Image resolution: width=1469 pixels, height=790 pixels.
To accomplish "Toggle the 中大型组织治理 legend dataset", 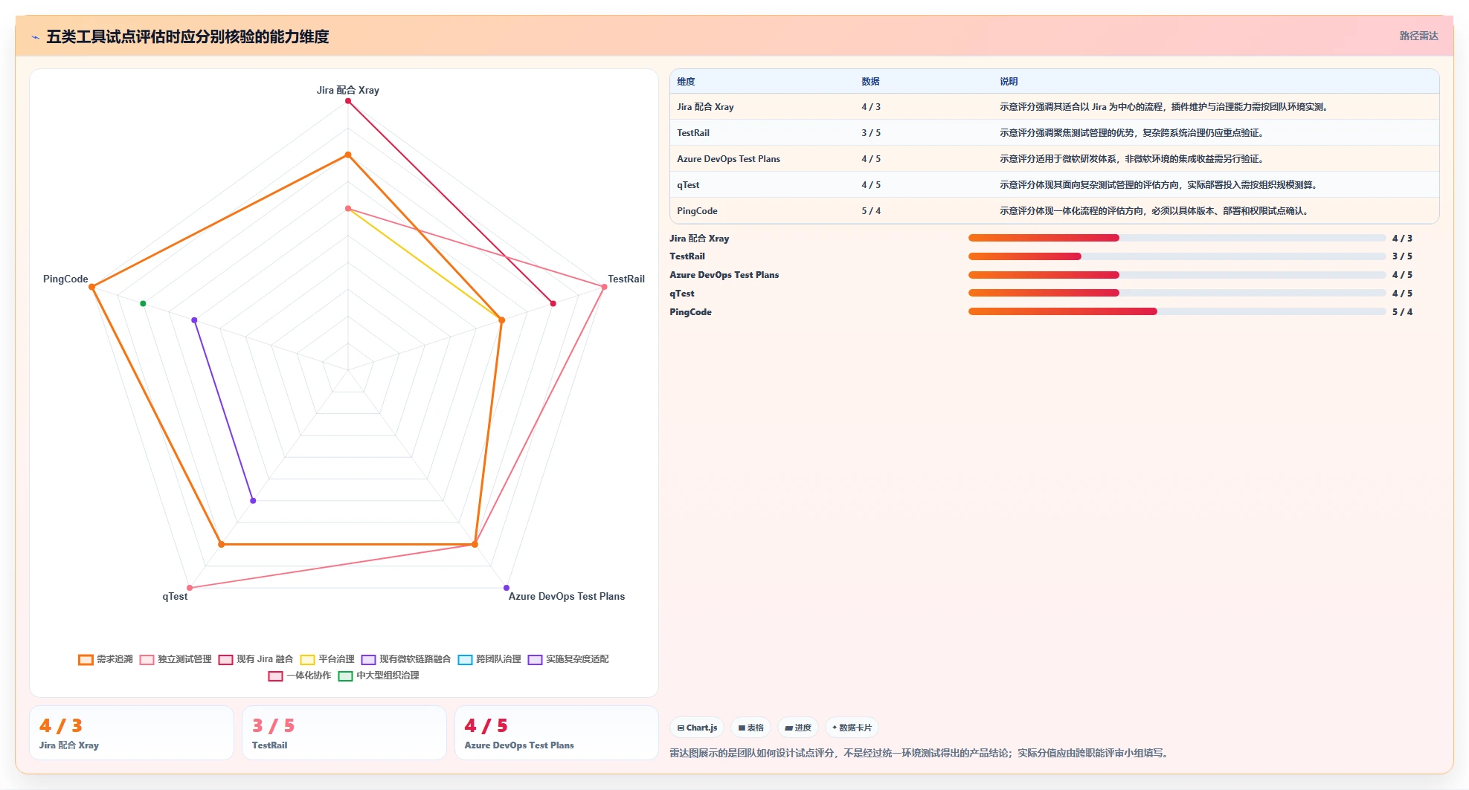I will (x=379, y=676).
